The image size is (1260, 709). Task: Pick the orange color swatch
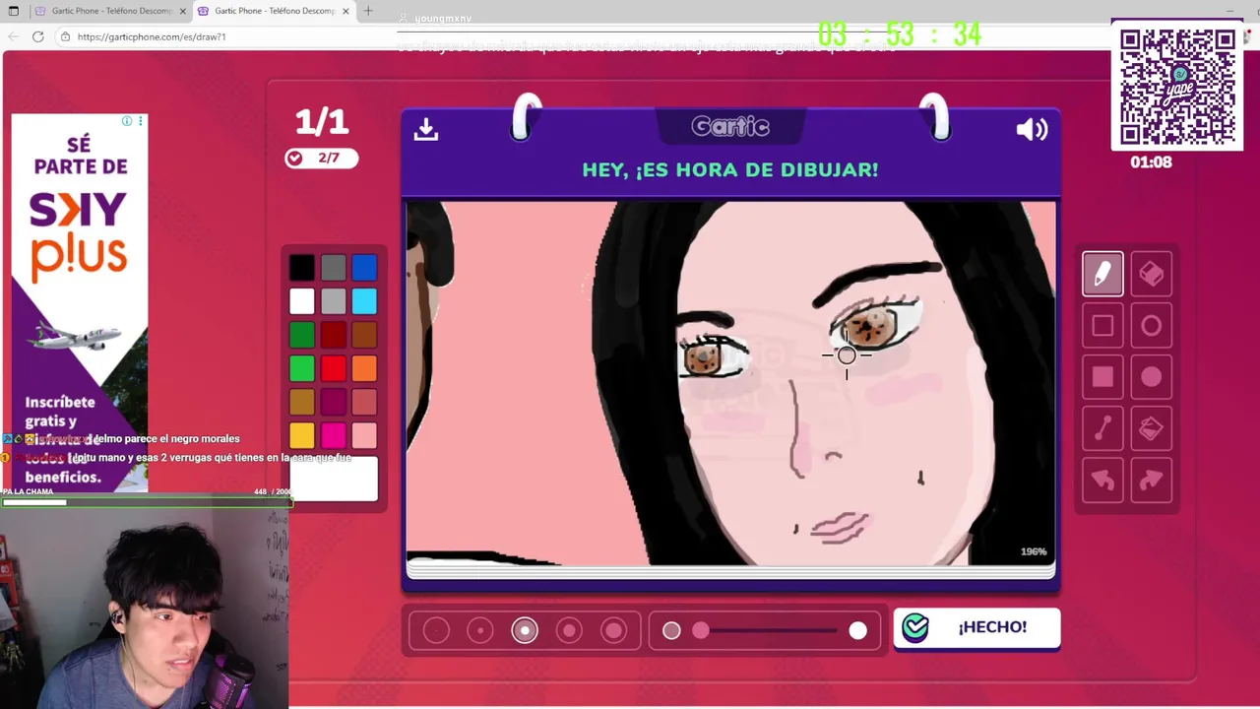click(x=364, y=368)
